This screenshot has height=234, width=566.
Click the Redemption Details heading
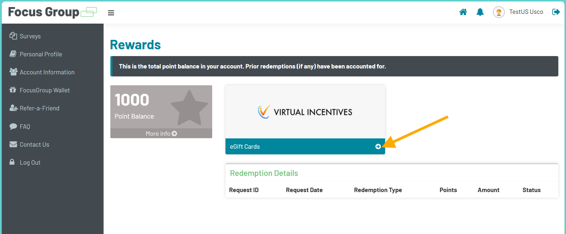[264, 173]
